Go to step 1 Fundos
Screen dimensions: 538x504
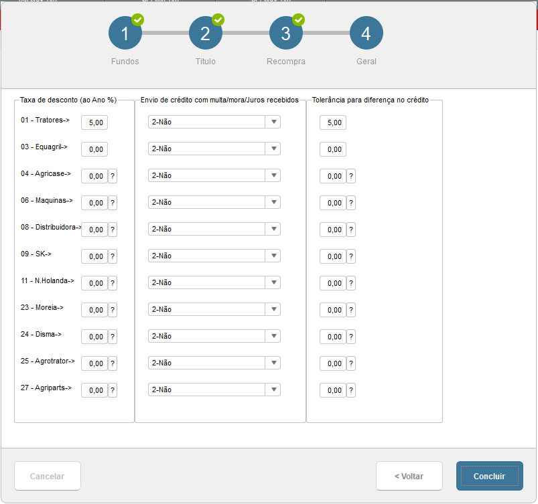point(125,33)
